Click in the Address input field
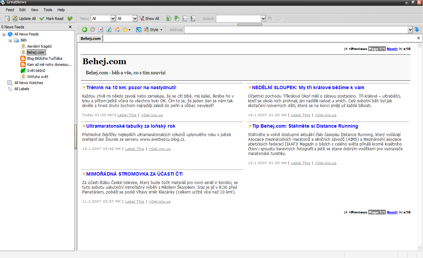The image size is (423, 258). click(x=296, y=30)
